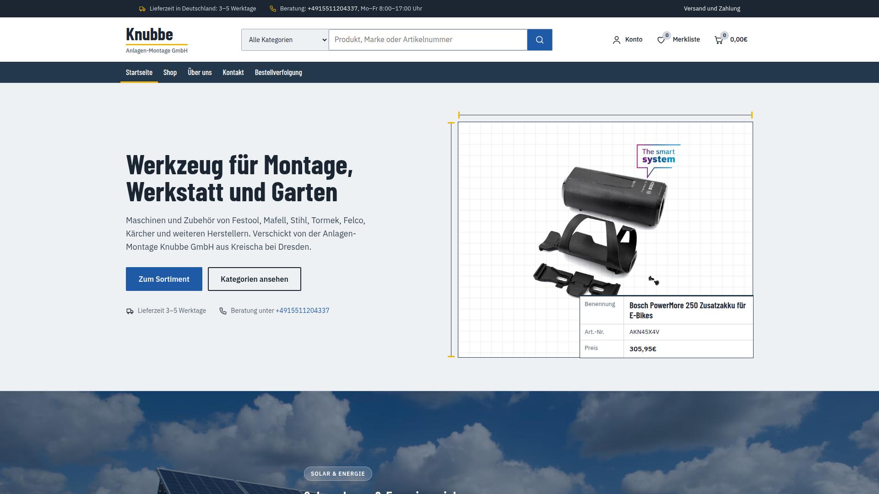The image size is (879, 494).
Task: Click phone icon next to Beratung in top bar
Action: pyautogui.click(x=273, y=9)
